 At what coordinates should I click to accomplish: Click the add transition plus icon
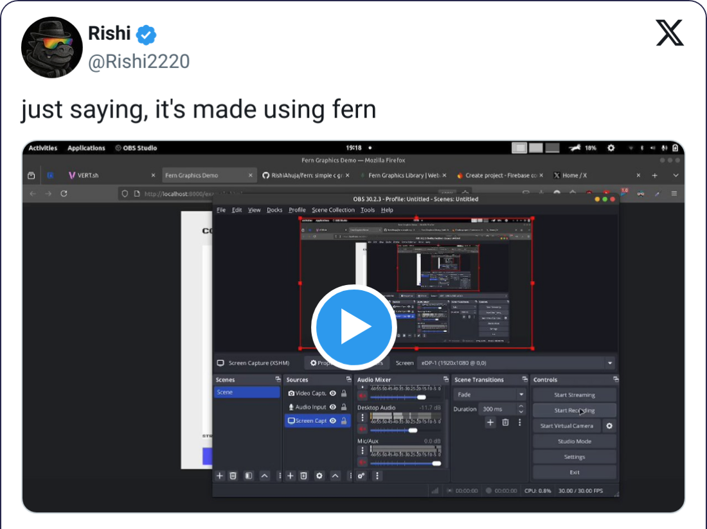tap(490, 422)
